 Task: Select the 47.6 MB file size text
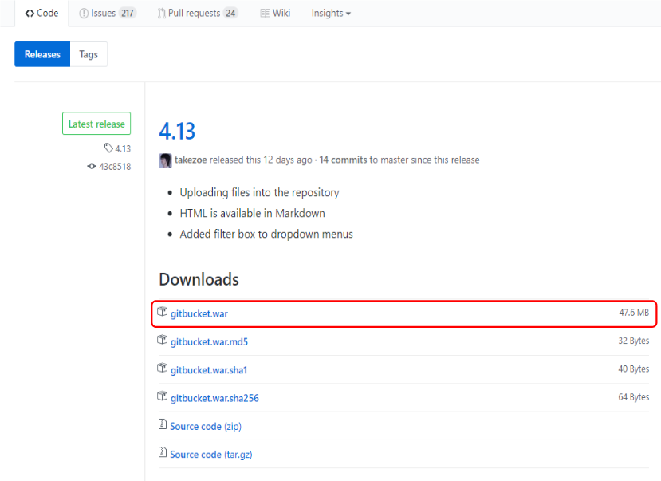[x=634, y=313]
